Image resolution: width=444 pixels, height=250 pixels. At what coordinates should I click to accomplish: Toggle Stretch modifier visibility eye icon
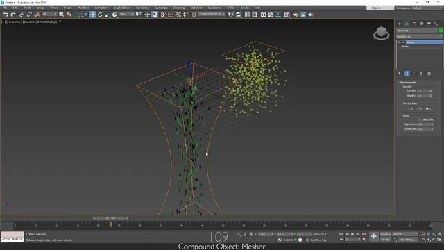400,42
